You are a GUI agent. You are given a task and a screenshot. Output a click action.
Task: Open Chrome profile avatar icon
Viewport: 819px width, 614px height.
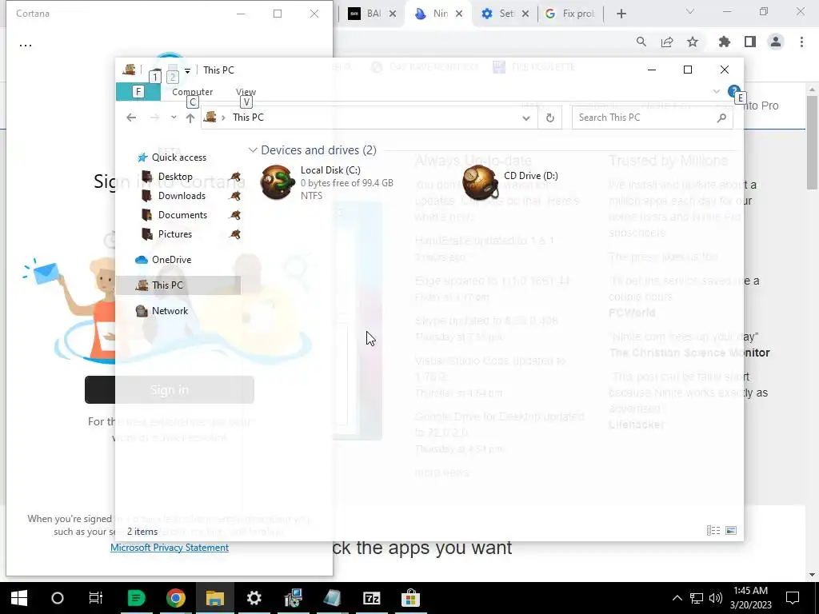776,42
